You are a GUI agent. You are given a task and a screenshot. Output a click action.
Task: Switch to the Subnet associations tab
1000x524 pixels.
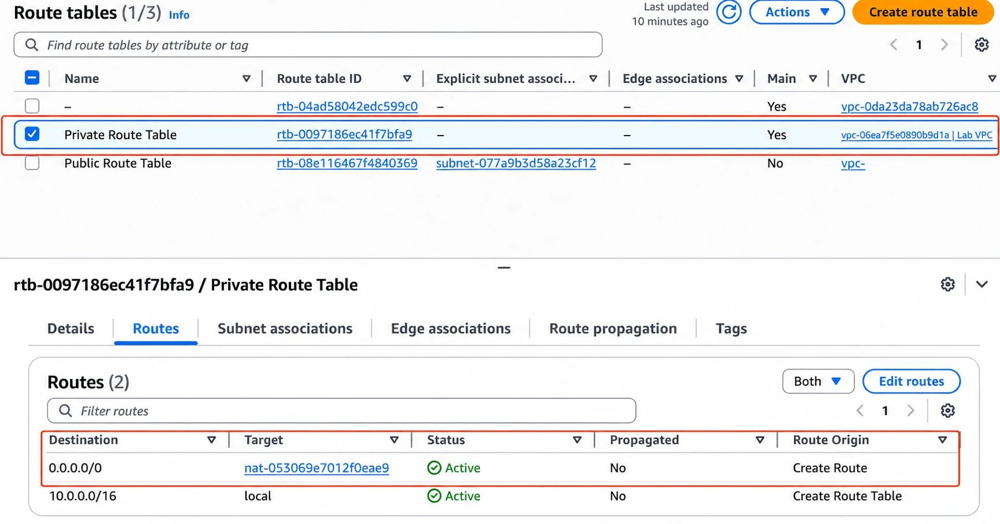click(285, 328)
